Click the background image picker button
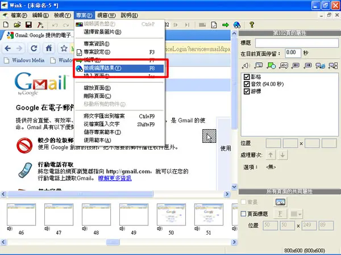 [x=280, y=202]
